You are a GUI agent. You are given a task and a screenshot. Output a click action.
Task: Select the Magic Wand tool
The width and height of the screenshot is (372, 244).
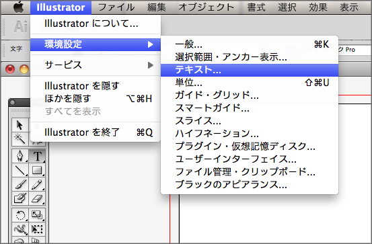point(20,138)
